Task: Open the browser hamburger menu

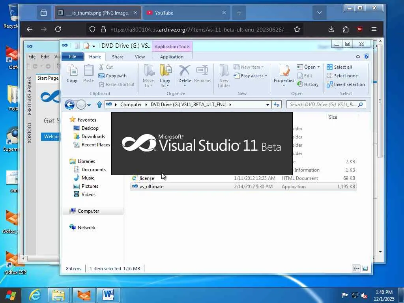Action: pyautogui.click(x=374, y=29)
